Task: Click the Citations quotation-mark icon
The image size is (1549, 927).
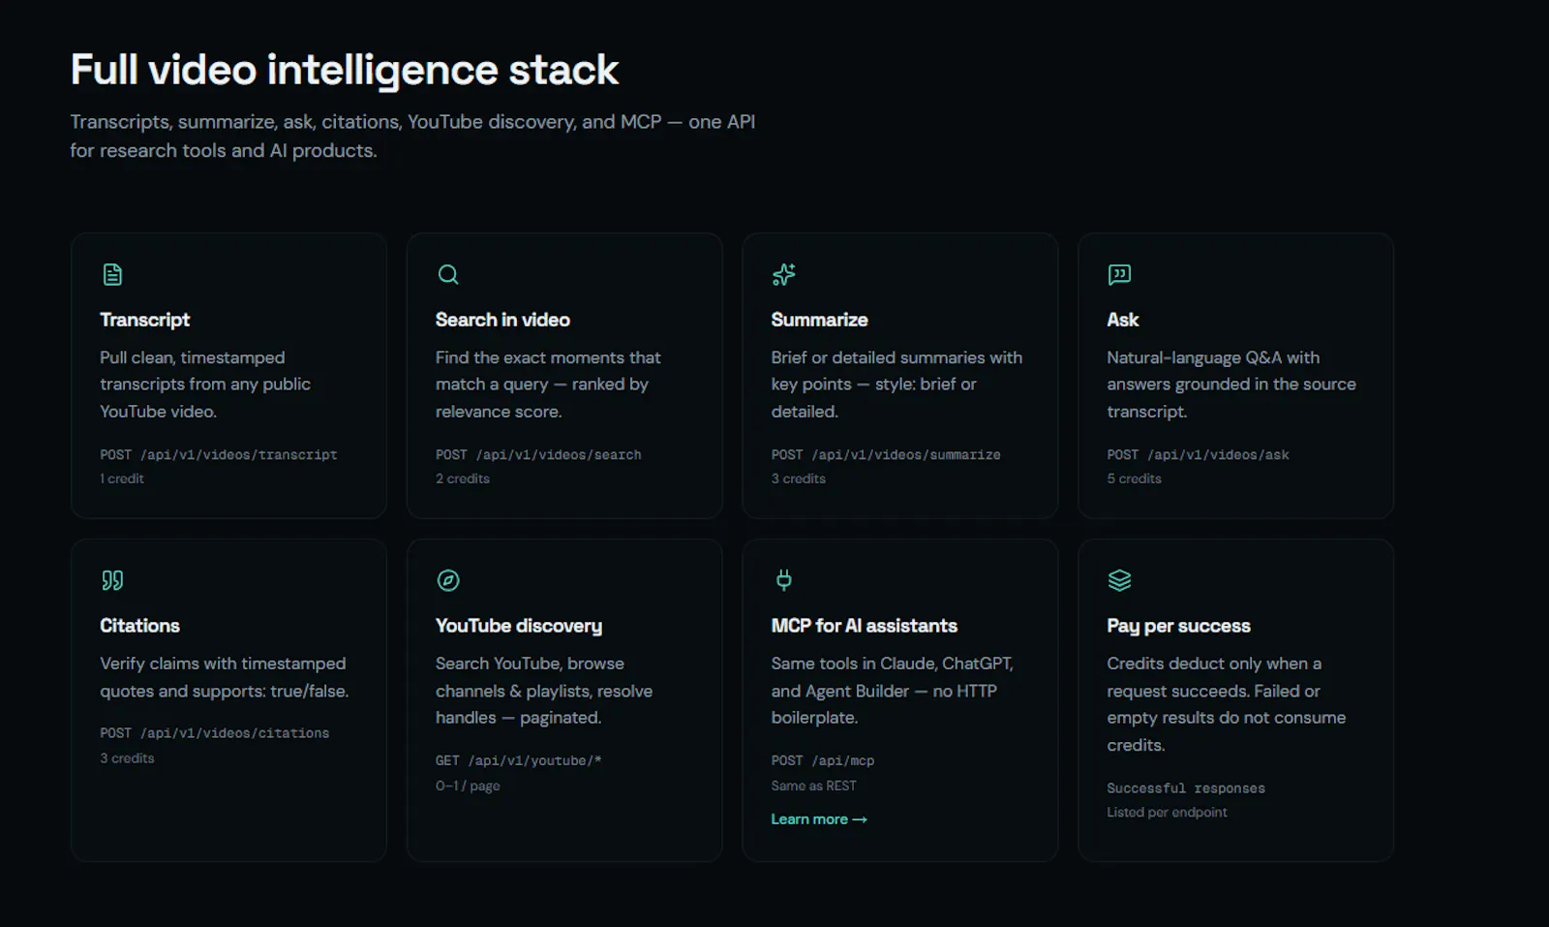Action: (112, 581)
